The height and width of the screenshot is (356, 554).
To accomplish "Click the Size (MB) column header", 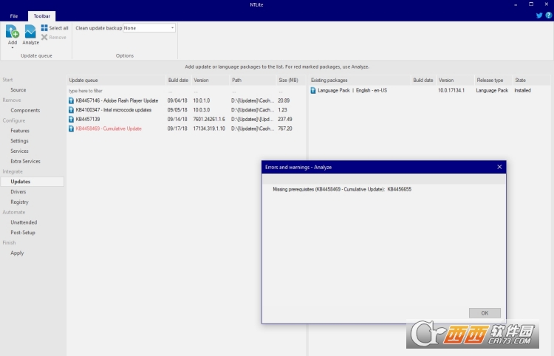I will click(x=290, y=81).
